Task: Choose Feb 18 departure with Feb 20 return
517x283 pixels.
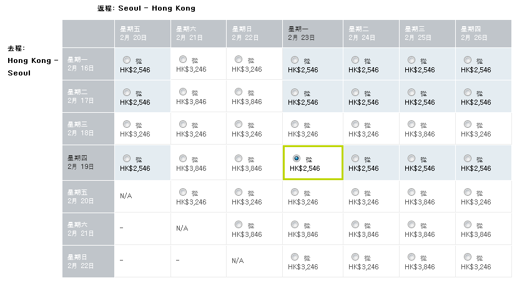Action: pos(127,125)
